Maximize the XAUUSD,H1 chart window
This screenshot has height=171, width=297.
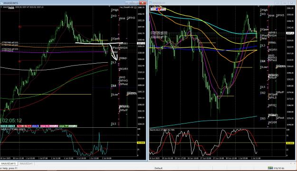point(285,3)
